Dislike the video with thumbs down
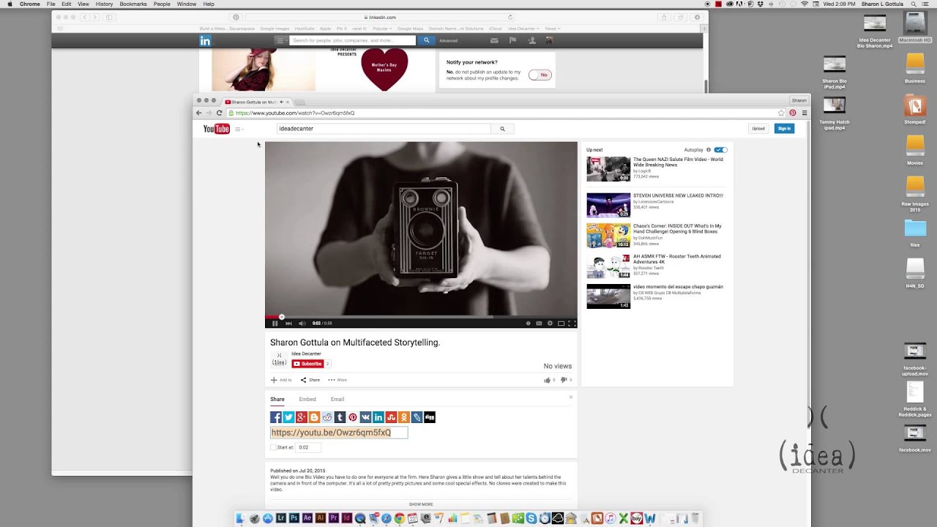Image resolution: width=937 pixels, height=527 pixels. [x=563, y=380]
